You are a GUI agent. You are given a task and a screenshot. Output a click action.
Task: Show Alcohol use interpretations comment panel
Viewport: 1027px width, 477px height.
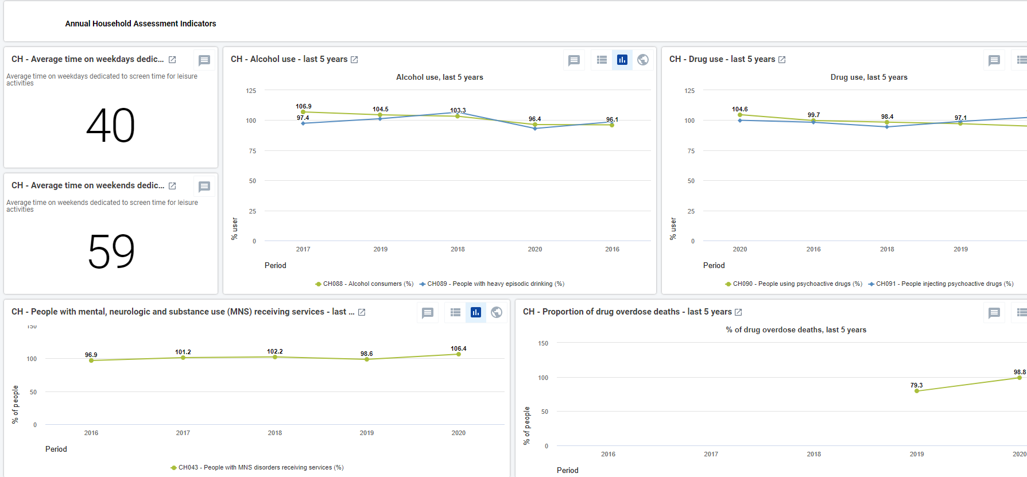point(574,60)
